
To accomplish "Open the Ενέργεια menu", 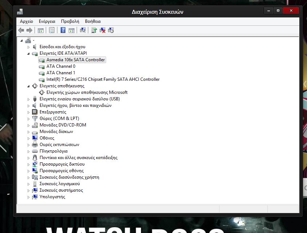I will tap(47, 21).
